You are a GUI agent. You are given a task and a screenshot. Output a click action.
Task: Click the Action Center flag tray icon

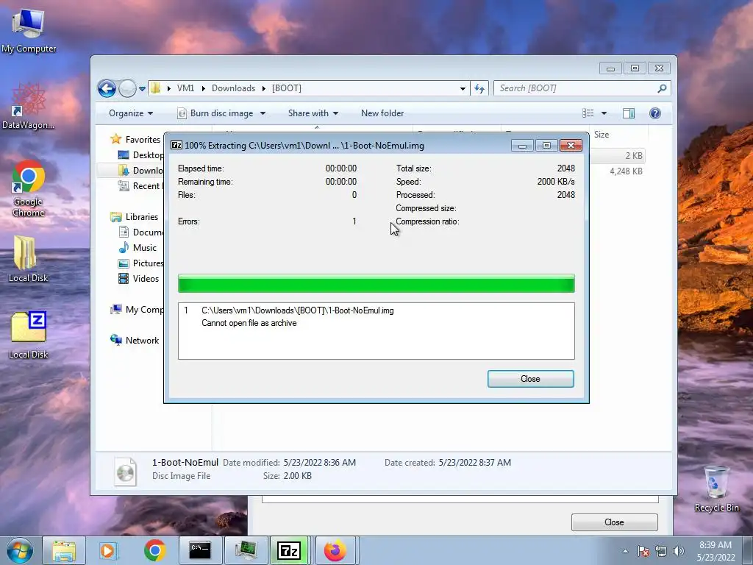tap(643, 551)
